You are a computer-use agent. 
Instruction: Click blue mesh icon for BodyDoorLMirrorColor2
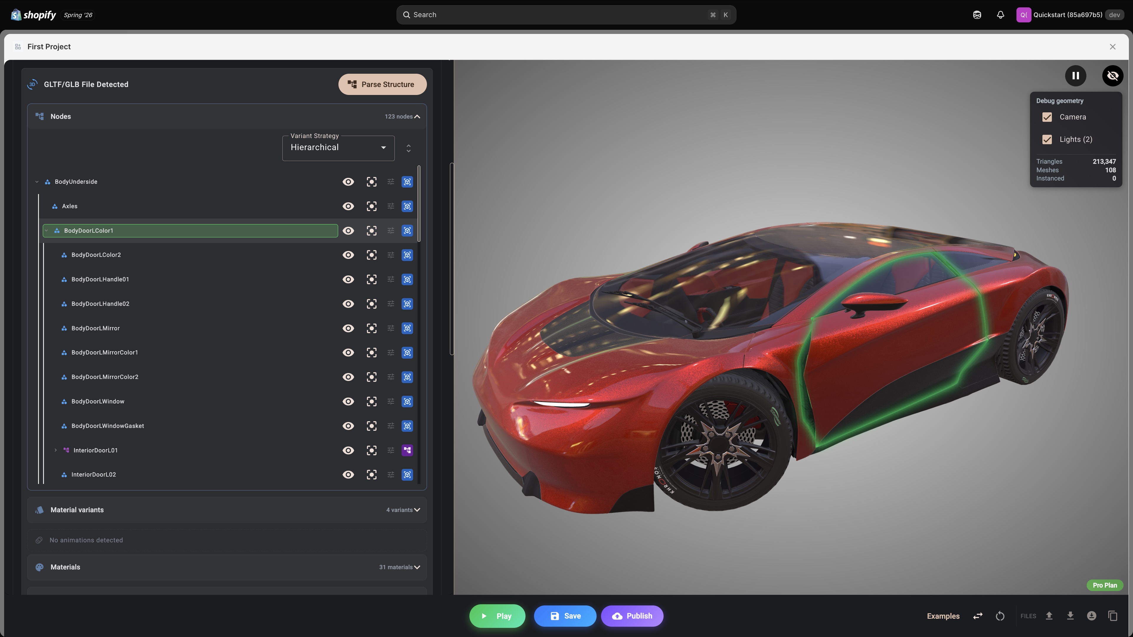(x=407, y=377)
